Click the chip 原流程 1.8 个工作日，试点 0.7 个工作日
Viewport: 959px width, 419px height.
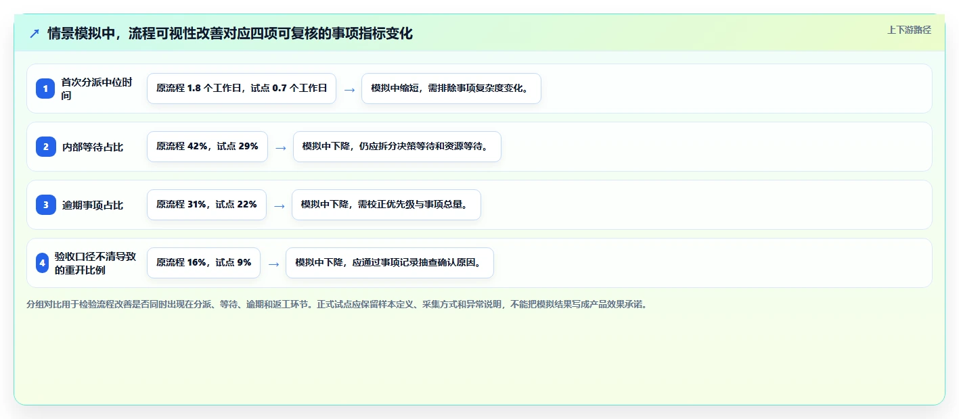[x=242, y=89]
